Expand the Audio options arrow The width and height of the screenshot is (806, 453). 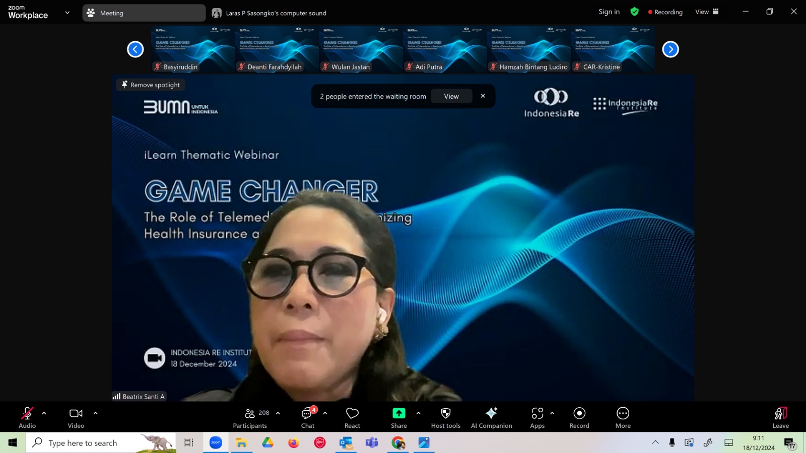[44, 413]
